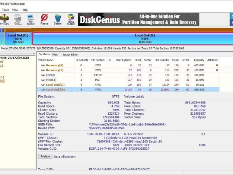
Task: Switch to the Sector Editor tab
Action: tap(70, 55)
